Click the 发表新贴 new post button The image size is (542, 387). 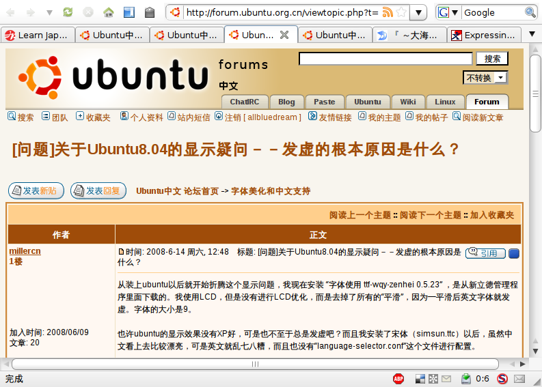coord(36,190)
